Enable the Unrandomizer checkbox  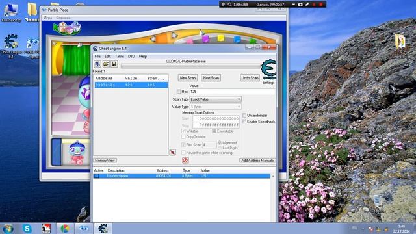click(244, 116)
